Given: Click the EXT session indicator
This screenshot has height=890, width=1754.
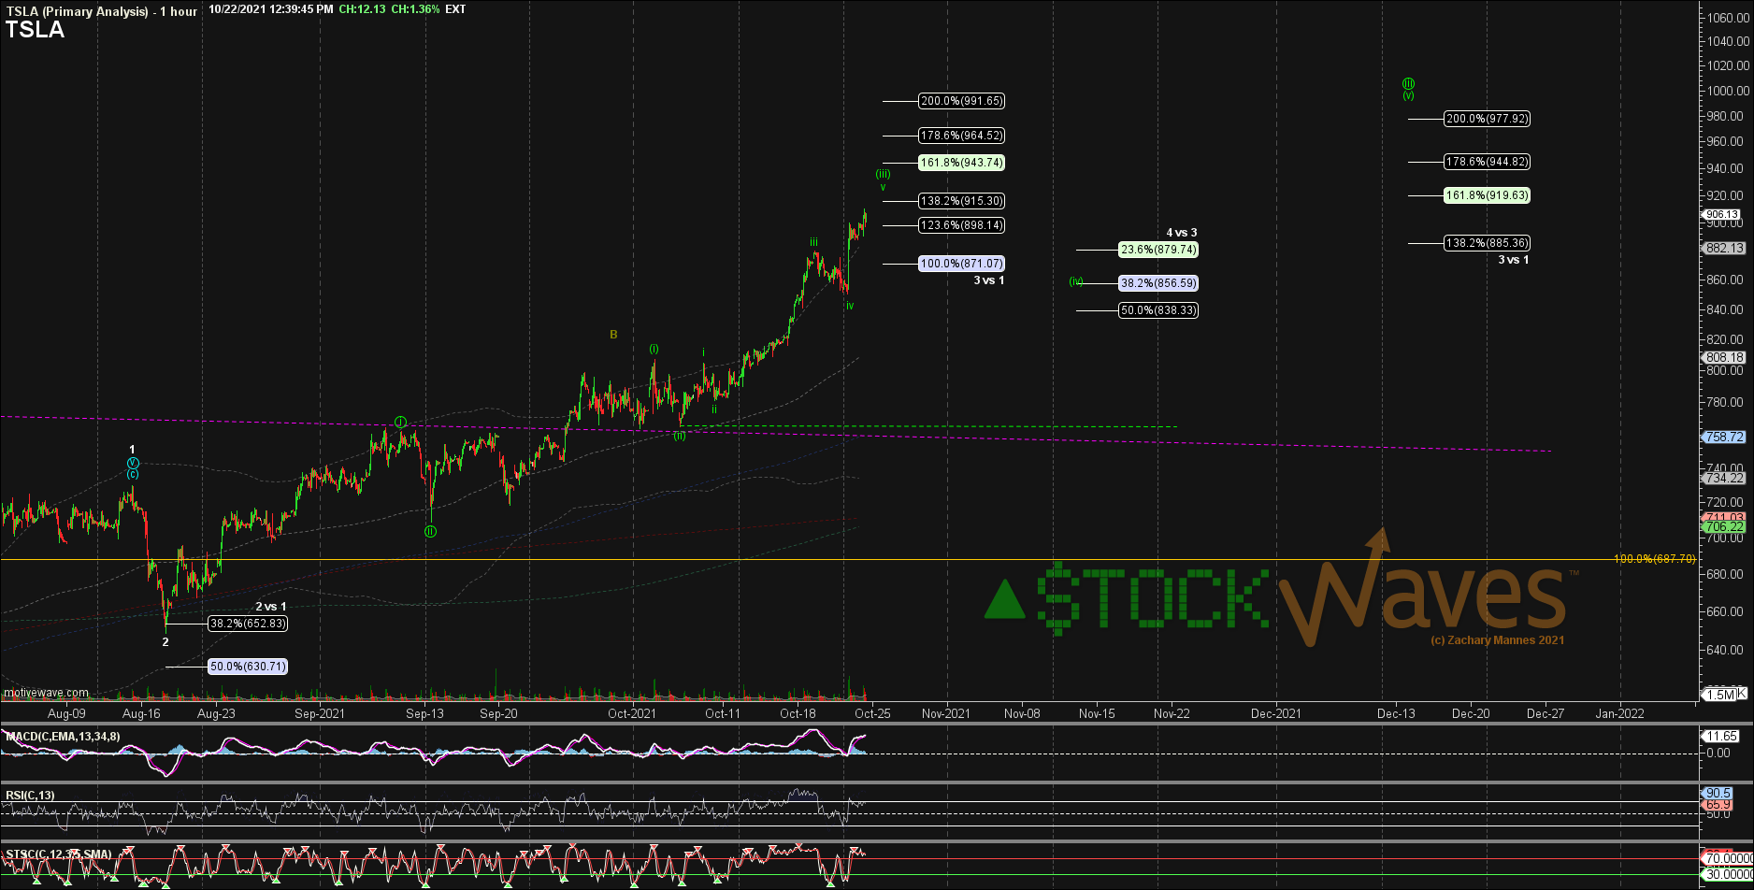Looking at the screenshot, I should (455, 9).
